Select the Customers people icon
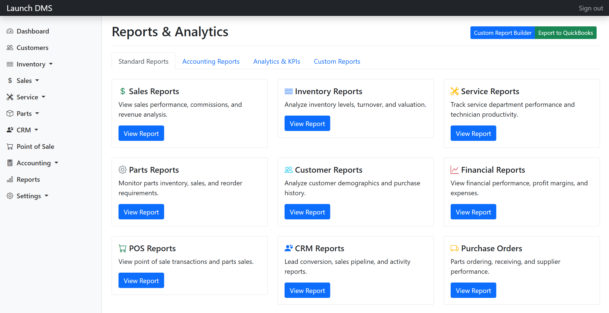Screen dimensions: 609x313 (10, 47)
